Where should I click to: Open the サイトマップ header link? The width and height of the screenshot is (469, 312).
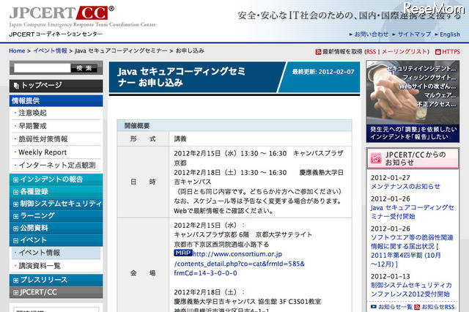pyautogui.click(x=414, y=34)
